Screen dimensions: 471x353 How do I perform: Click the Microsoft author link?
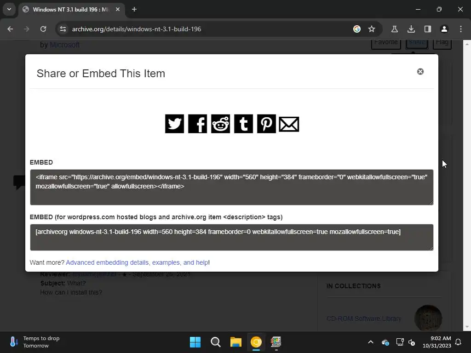(64, 45)
